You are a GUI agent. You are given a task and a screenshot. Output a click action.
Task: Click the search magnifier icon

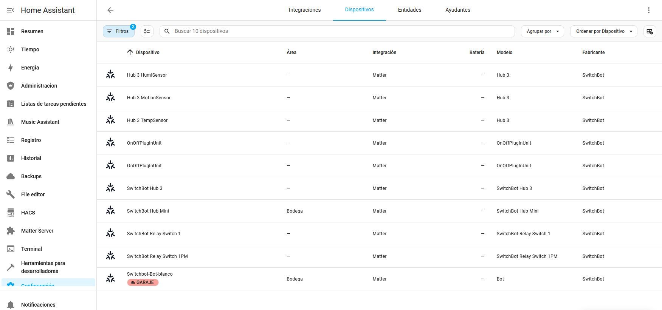[x=167, y=31]
